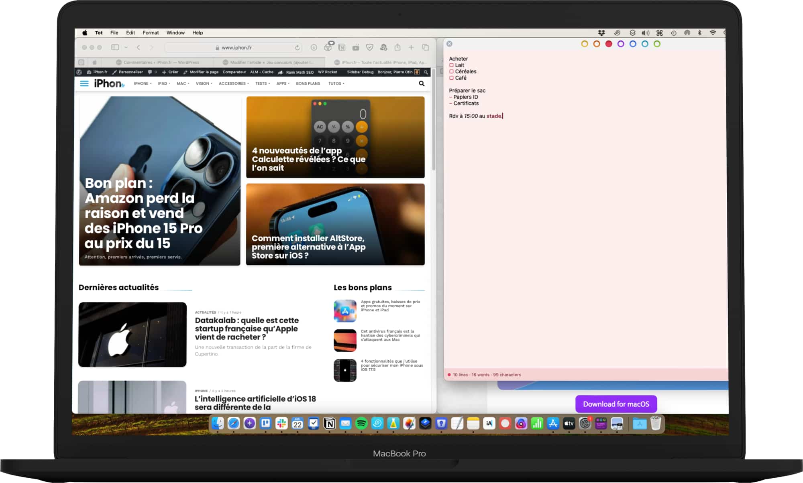Open the Help menu
This screenshot has width=803, height=483.
198,33
